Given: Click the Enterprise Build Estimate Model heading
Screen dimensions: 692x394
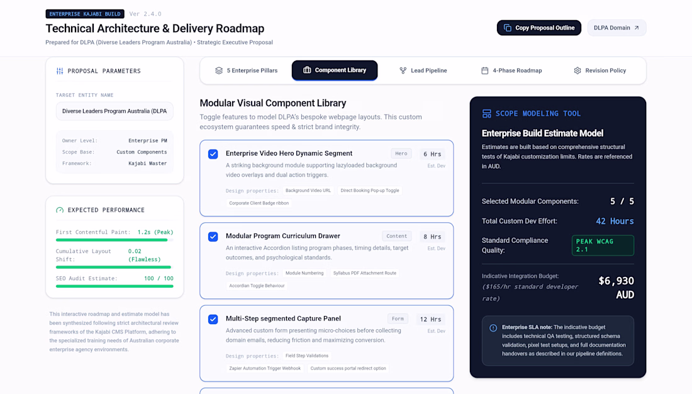Looking at the screenshot, I should pyautogui.click(x=542, y=133).
